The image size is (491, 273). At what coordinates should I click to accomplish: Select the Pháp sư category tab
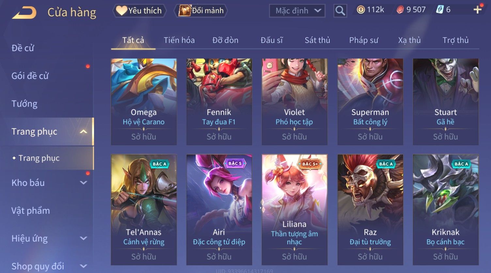click(363, 40)
